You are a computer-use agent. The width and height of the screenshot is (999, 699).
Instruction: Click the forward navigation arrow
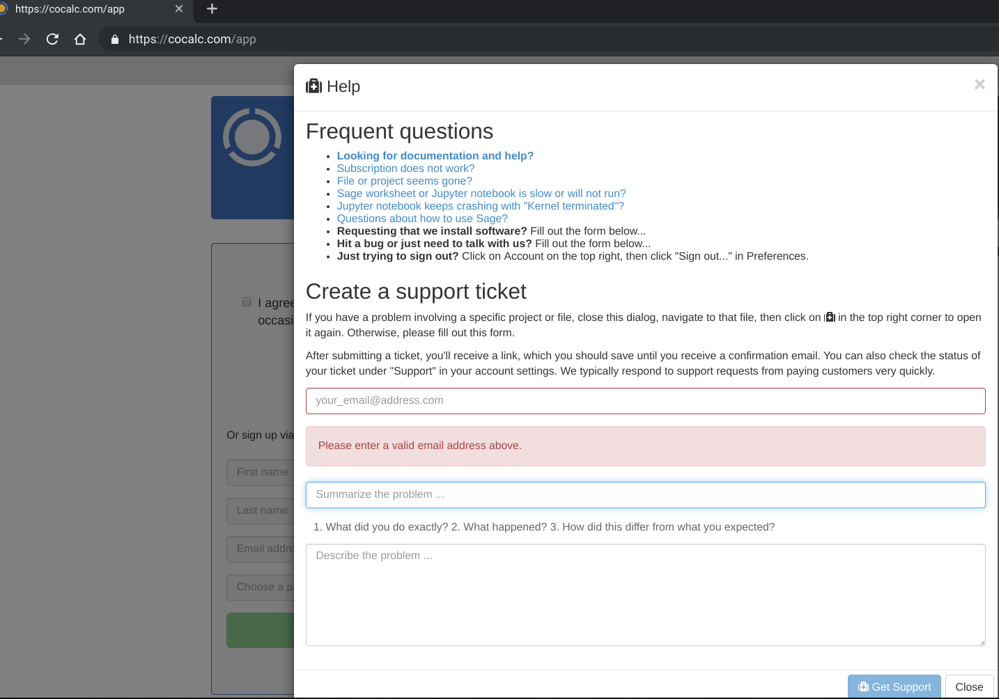[24, 39]
